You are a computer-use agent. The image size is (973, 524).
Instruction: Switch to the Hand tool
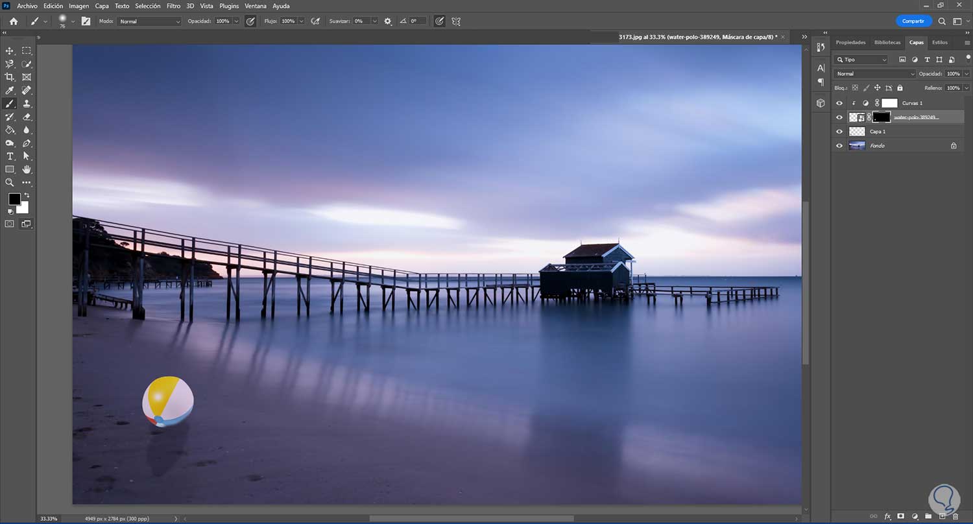[x=27, y=169]
